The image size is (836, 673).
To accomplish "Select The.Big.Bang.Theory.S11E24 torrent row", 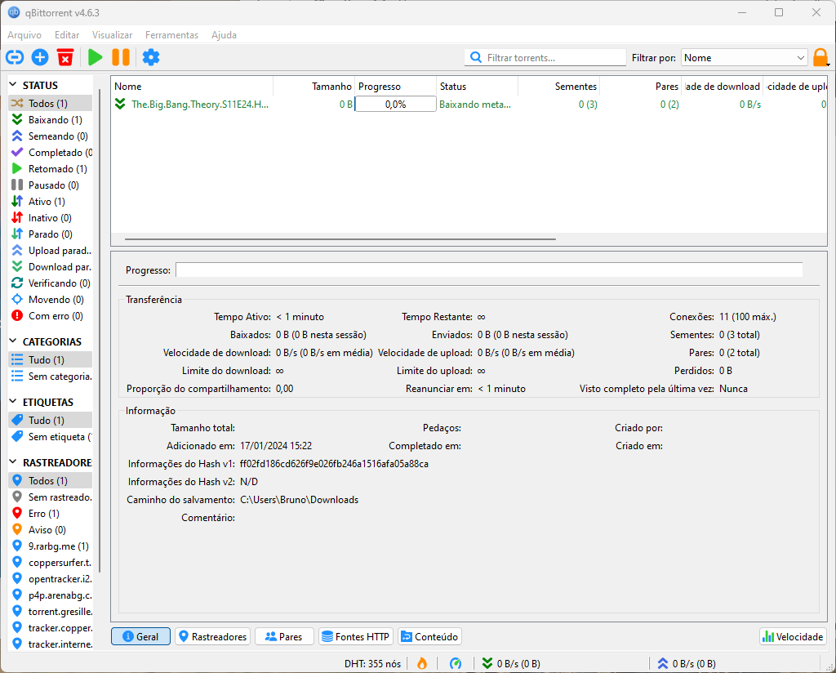I will click(469, 105).
